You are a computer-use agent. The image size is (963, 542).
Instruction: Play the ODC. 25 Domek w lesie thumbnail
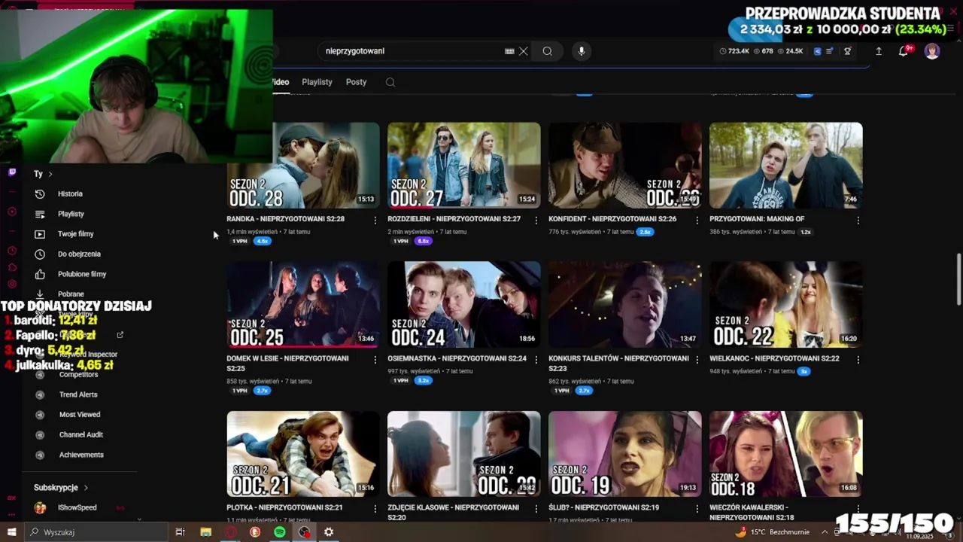point(303,305)
